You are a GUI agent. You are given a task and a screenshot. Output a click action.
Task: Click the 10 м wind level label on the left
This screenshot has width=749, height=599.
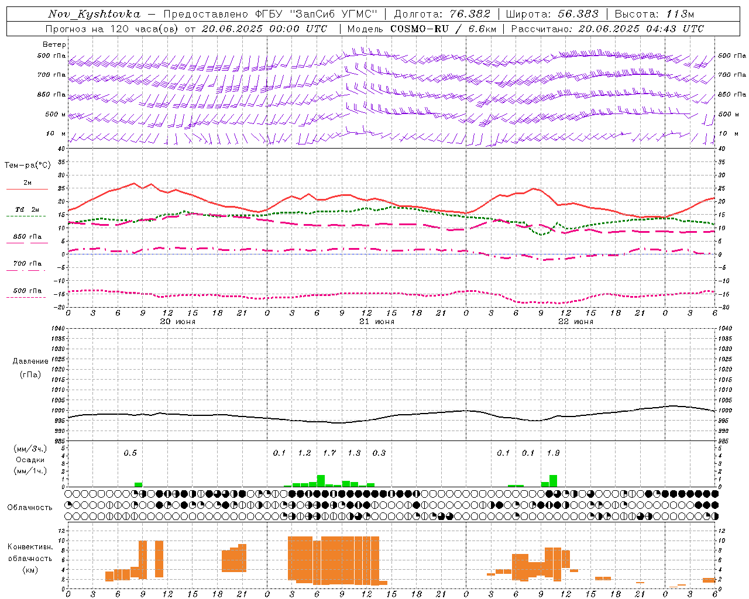tap(56, 133)
